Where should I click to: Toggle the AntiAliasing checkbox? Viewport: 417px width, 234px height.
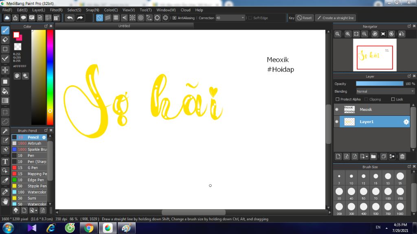coord(174,18)
